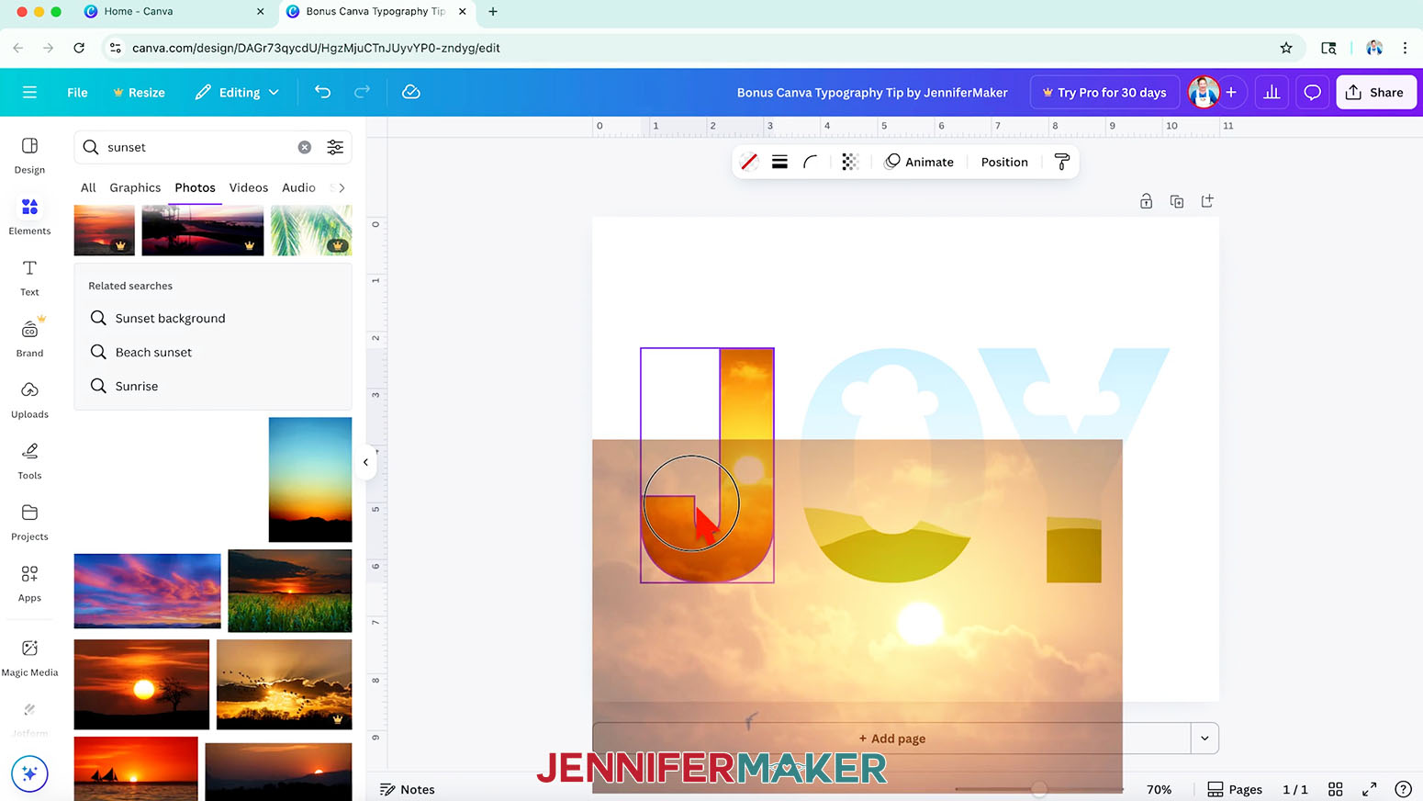Switch to the Audio tab
The height and width of the screenshot is (801, 1423).
[298, 187]
